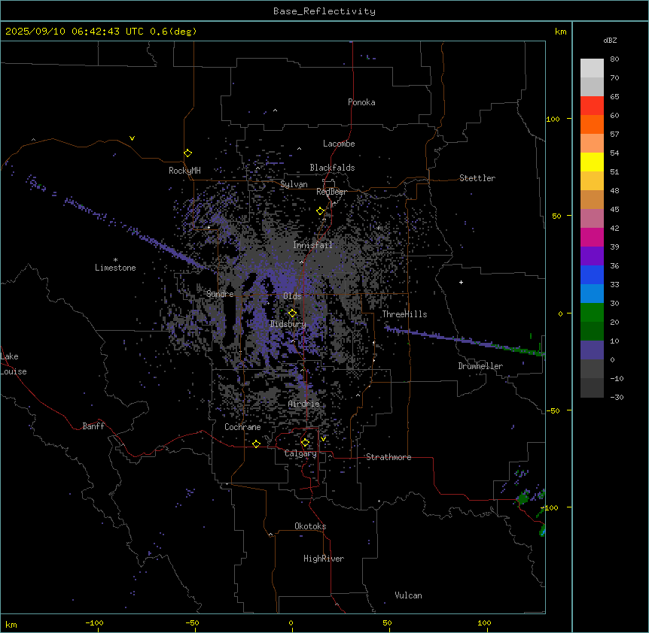The height and width of the screenshot is (633, 649).
Task: Click the Stettler city label
Action: tap(477, 178)
